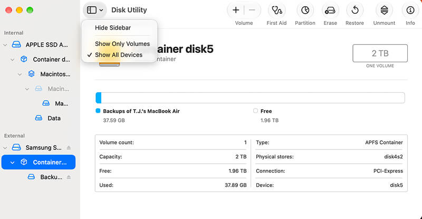Viewport: 422px width, 219px height.
Task: Open the Partition pie icon
Action: tap(305, 10)
